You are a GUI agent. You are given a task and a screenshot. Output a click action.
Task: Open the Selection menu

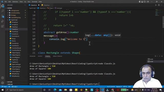(15, 2)
